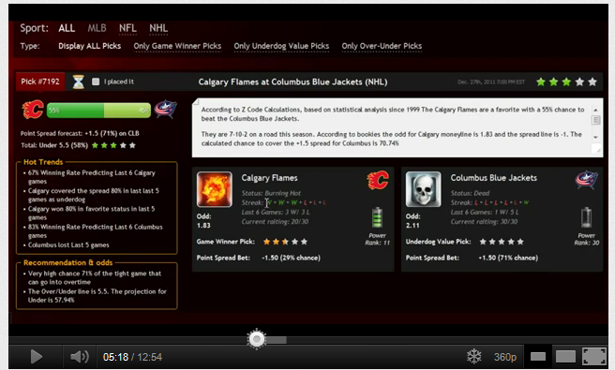Filter picks by the NFL sport
The image size is (615, 370).
tap(127, 28)
